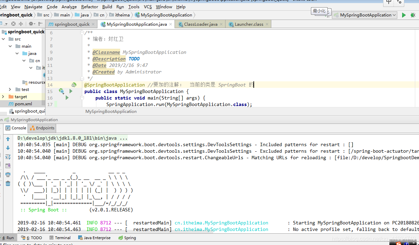Image resolution: width=419 pixels, height=245 pixels.
Task: Click the print console output icon
Action: coord(8,175)
